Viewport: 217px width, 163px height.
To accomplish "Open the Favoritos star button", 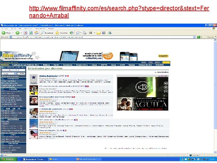I will (x=61, y=33).
